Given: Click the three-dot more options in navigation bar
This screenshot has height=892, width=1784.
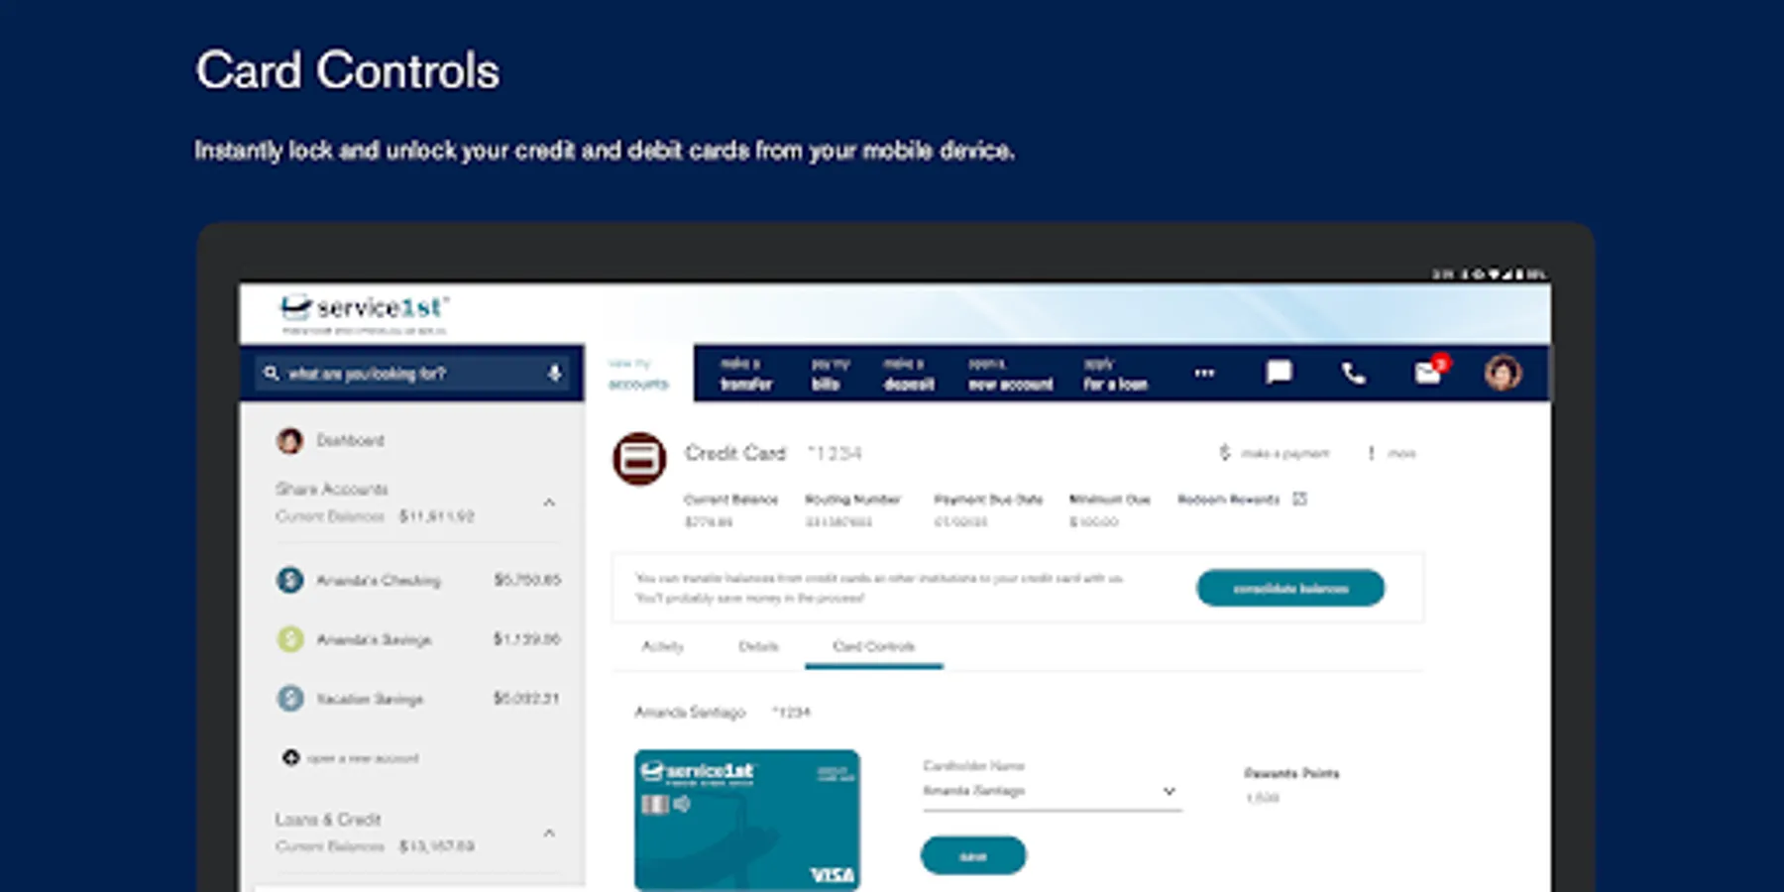Looking at the screenshot, I should tap(1204, 374).
